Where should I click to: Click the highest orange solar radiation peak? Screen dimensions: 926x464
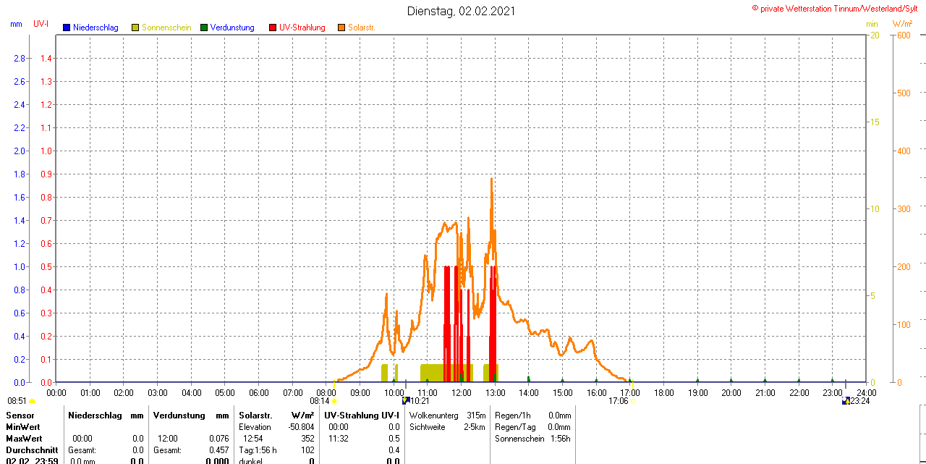491,180
